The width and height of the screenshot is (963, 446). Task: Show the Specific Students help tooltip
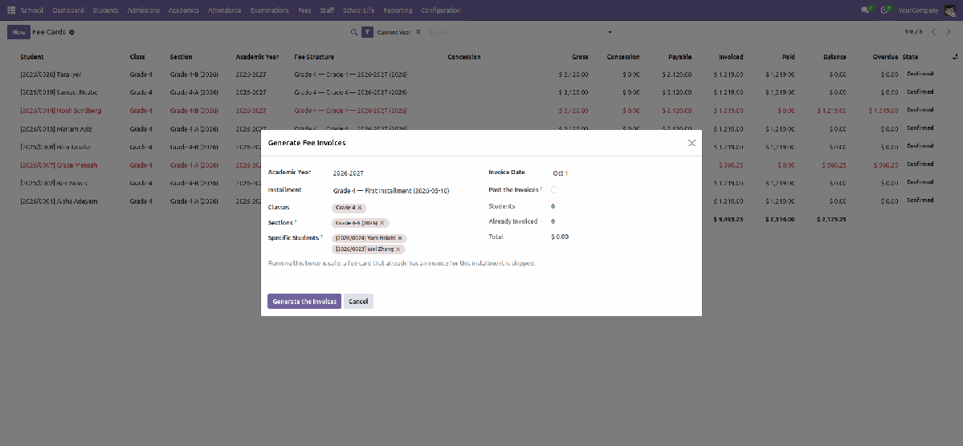pos(321,236)
